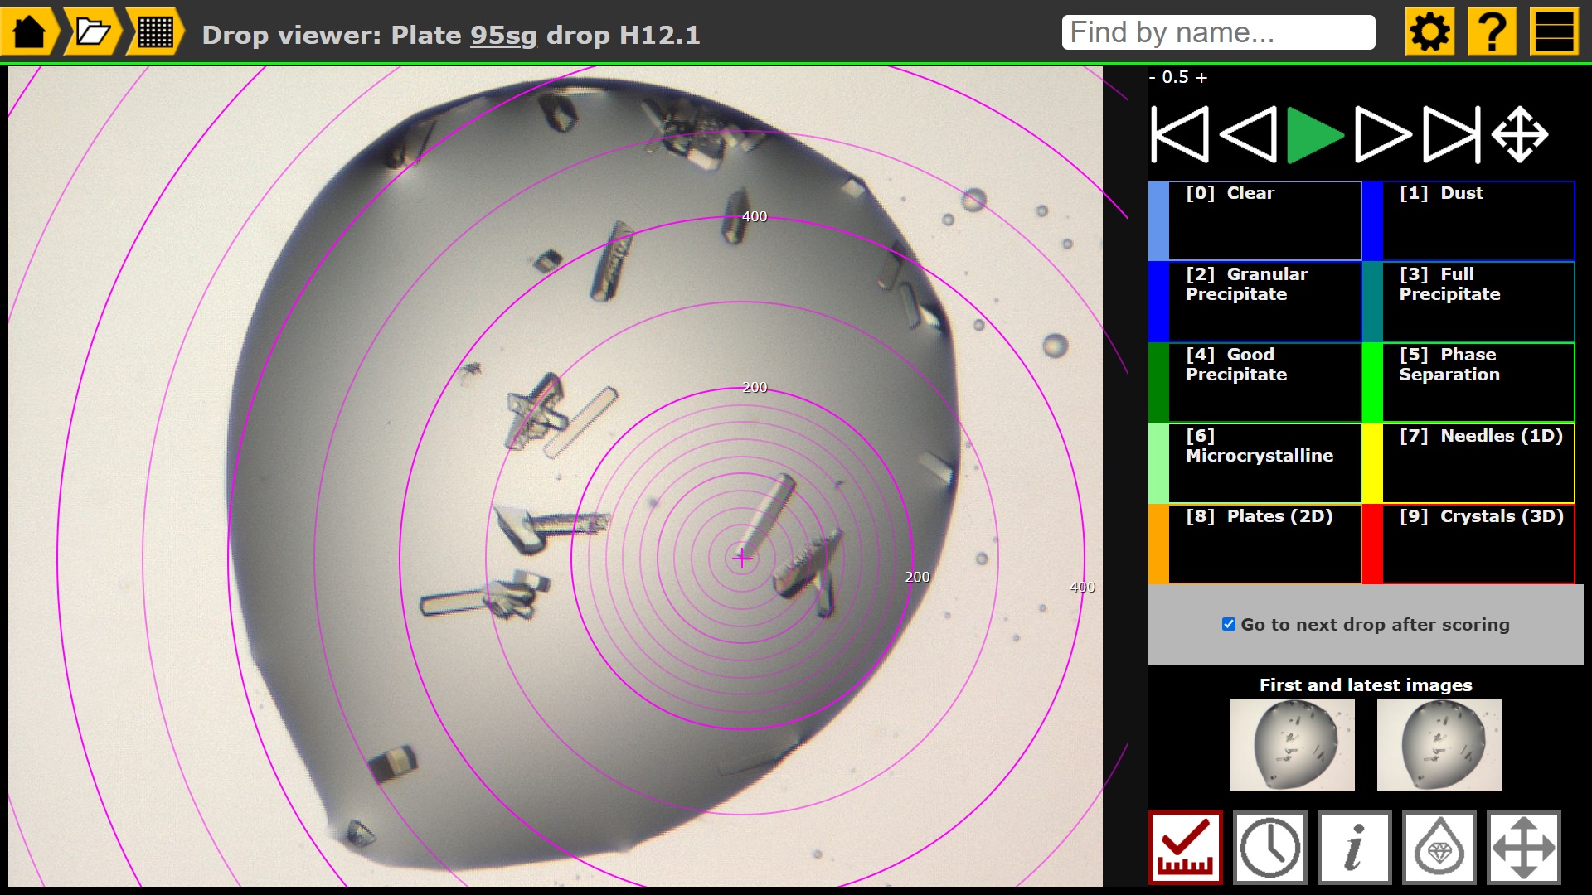Screen dimensions: 1592x895
Task: Toggle go to next drop checkbox
Action: pos(1229,624)
